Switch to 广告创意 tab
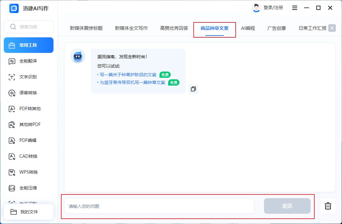The image size is (342, 224). [277, 28]
